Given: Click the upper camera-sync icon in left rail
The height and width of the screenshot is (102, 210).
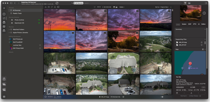Looking at the screenshot, I should 4,84.
